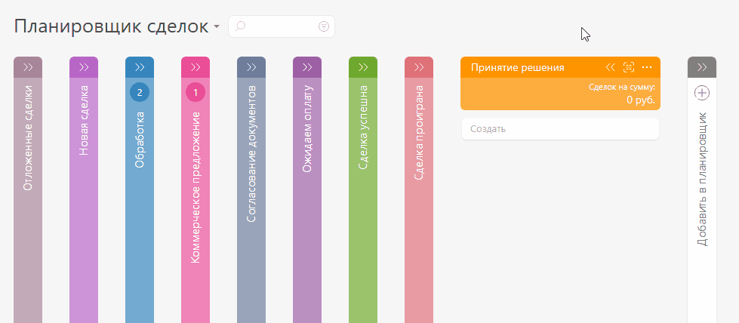739x323 pixels.
Task: Expand the Согласование документов column
Action: coord(251,67)
